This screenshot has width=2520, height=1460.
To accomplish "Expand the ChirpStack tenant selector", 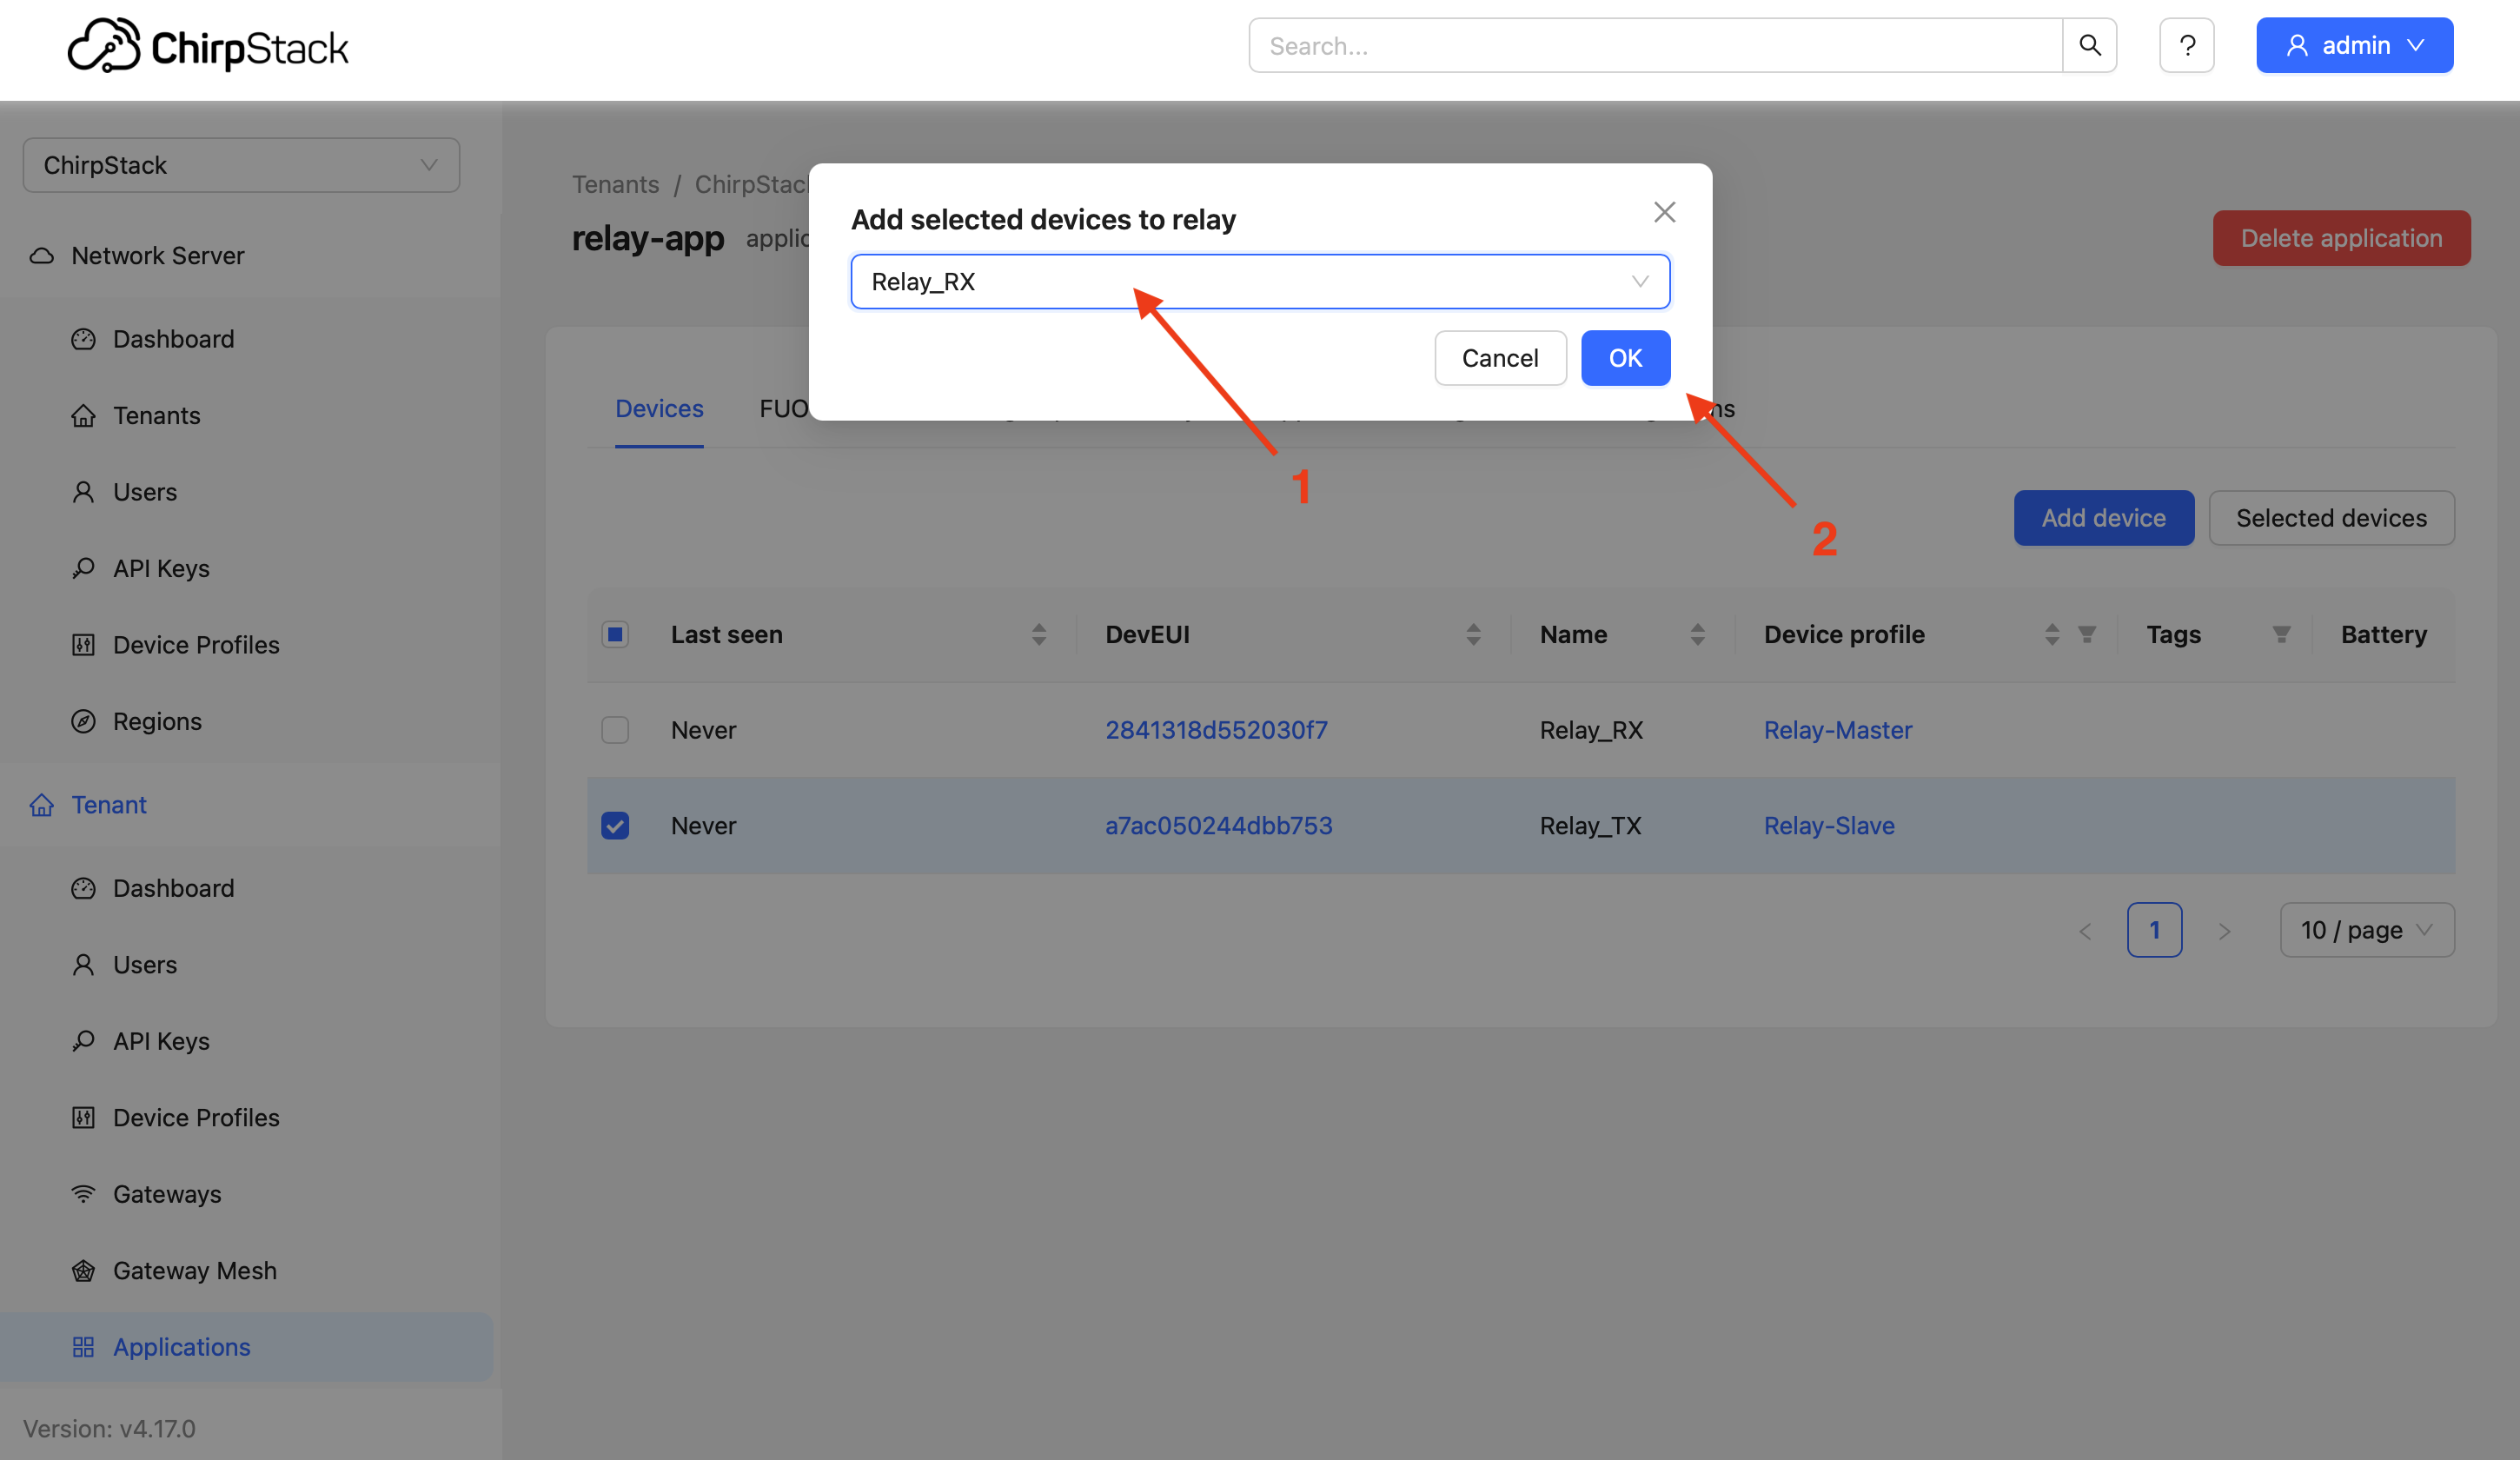I will pos(241,165).
